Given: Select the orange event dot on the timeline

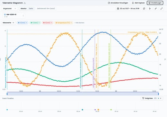Looking at the screenshot, I should pyautogui.click(x=98, y=110).
